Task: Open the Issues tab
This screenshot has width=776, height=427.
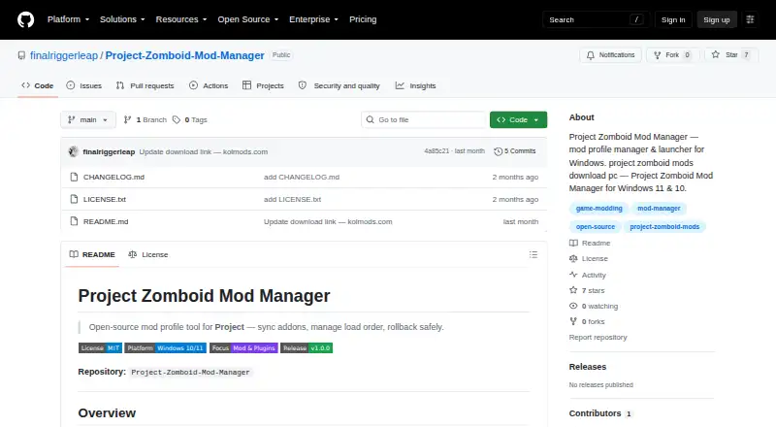Action: (84, 85)
